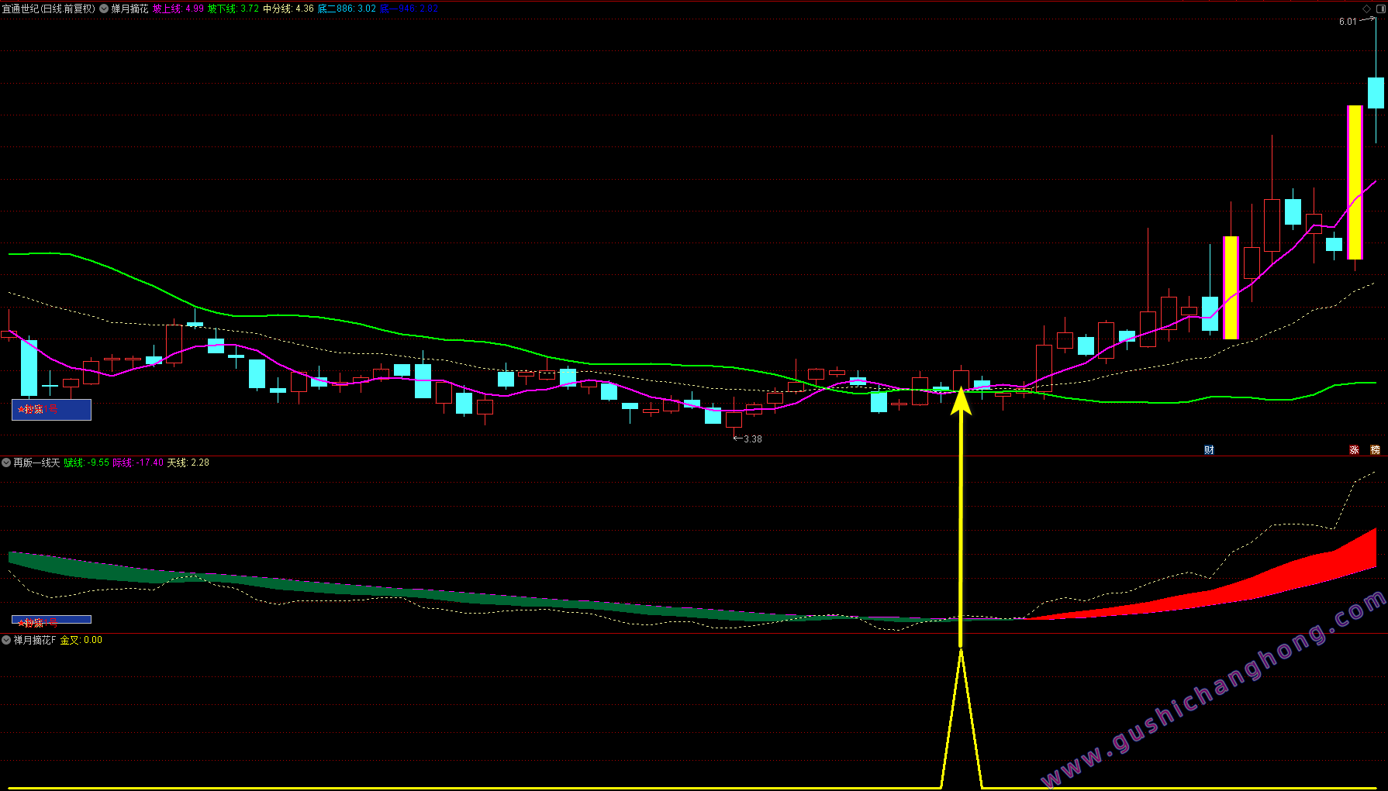Click the 坡上线: 4.99 value

pyautogui.click(x=178, y=9)
